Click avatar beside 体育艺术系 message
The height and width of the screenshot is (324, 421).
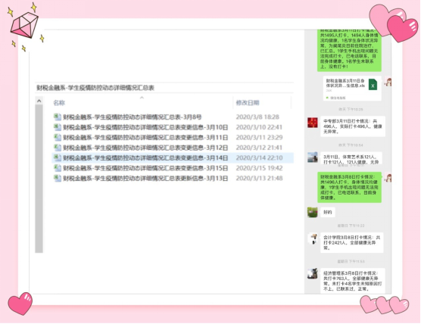[x=312, y=157]
